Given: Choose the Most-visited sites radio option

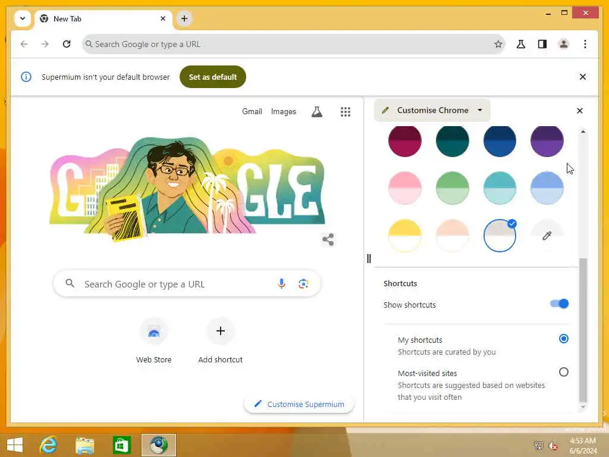Looking at the screenshot, I should (x=564, y=373).
